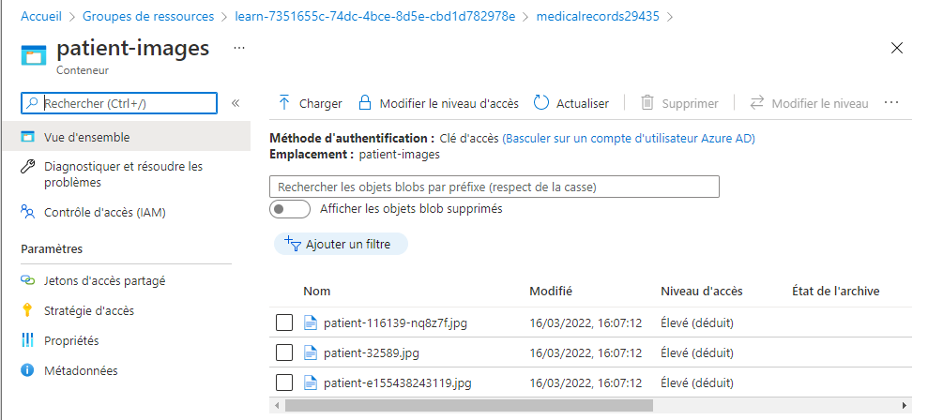Click the Stratégie d'accès key icon
Image resolution: width=928 pixels, height=420 pixels.
(x=27, y=310)
